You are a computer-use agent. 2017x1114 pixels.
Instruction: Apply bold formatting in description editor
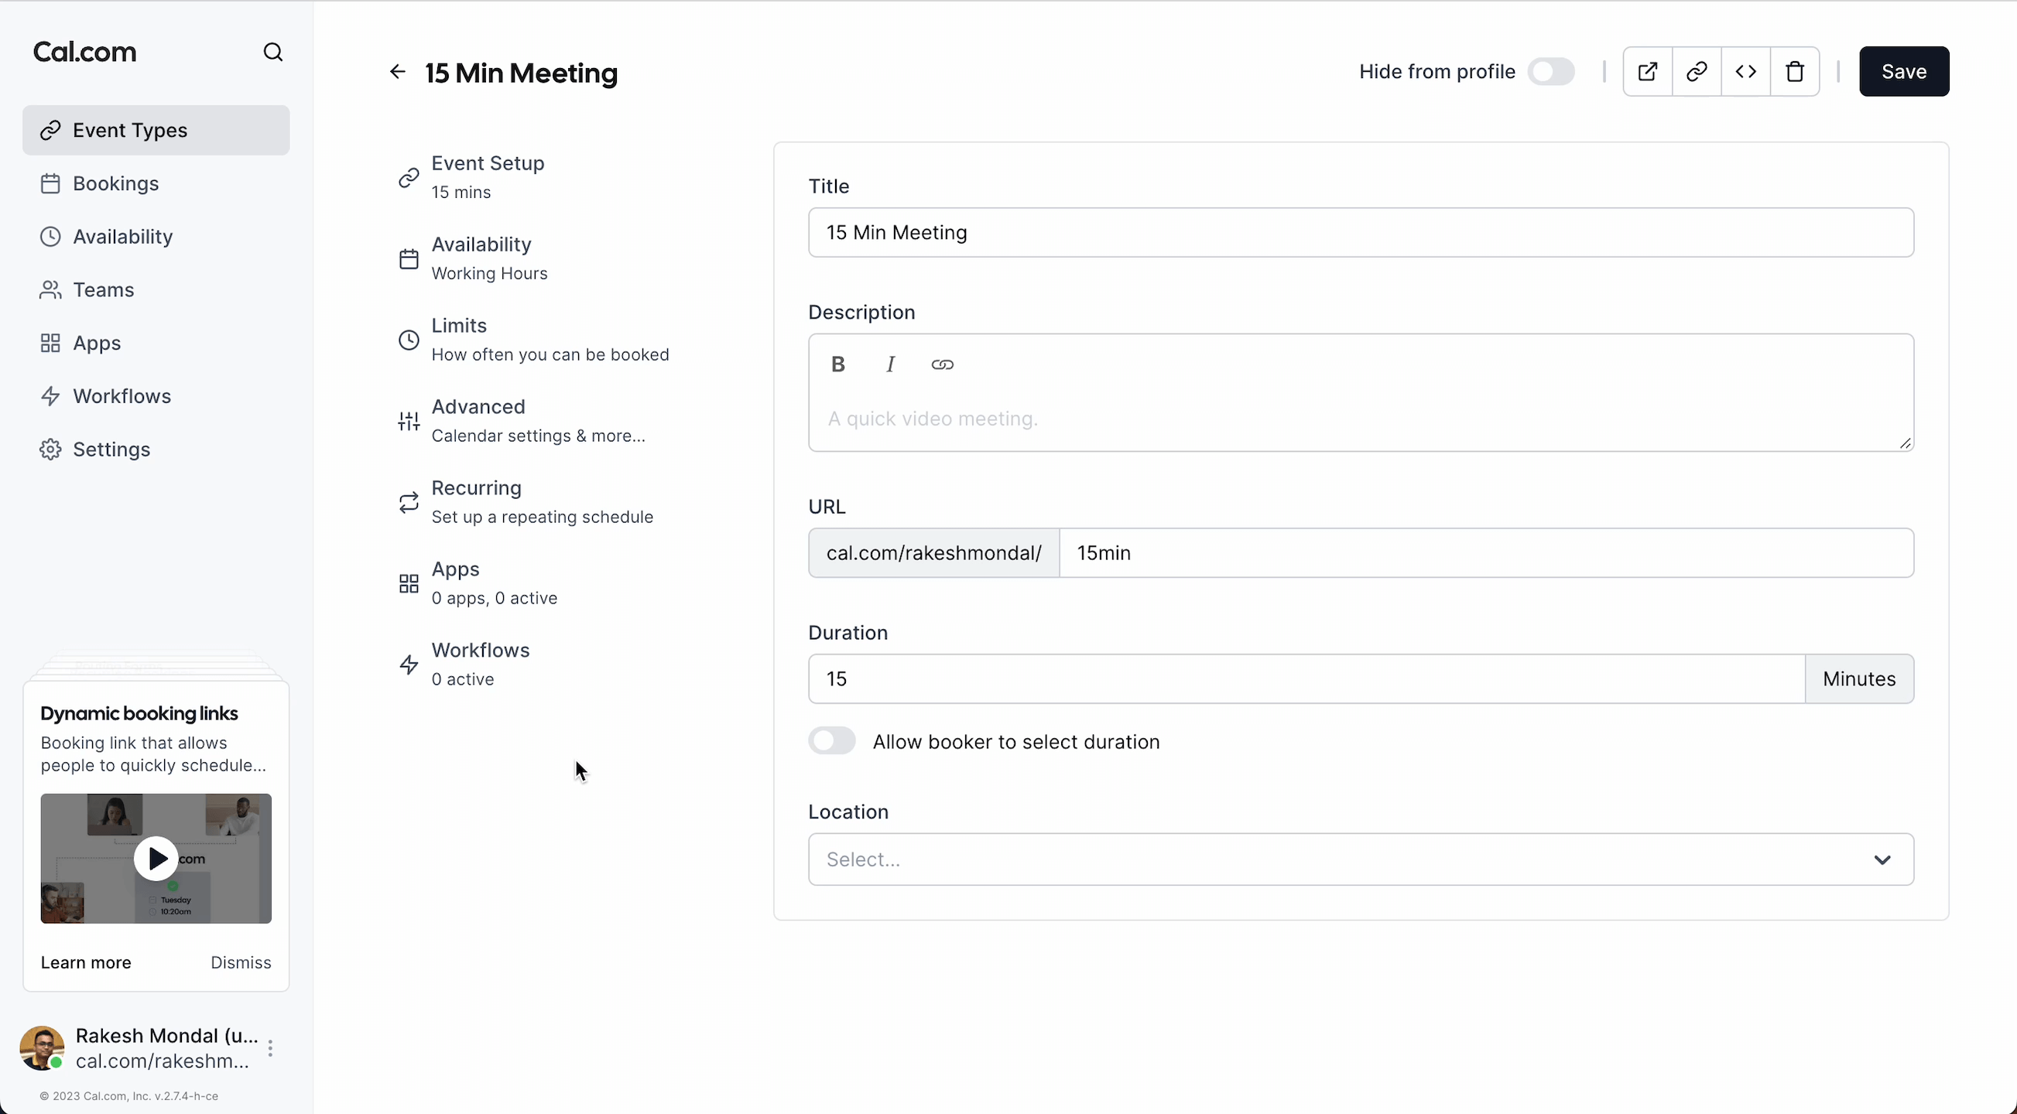tap(837, 364)
